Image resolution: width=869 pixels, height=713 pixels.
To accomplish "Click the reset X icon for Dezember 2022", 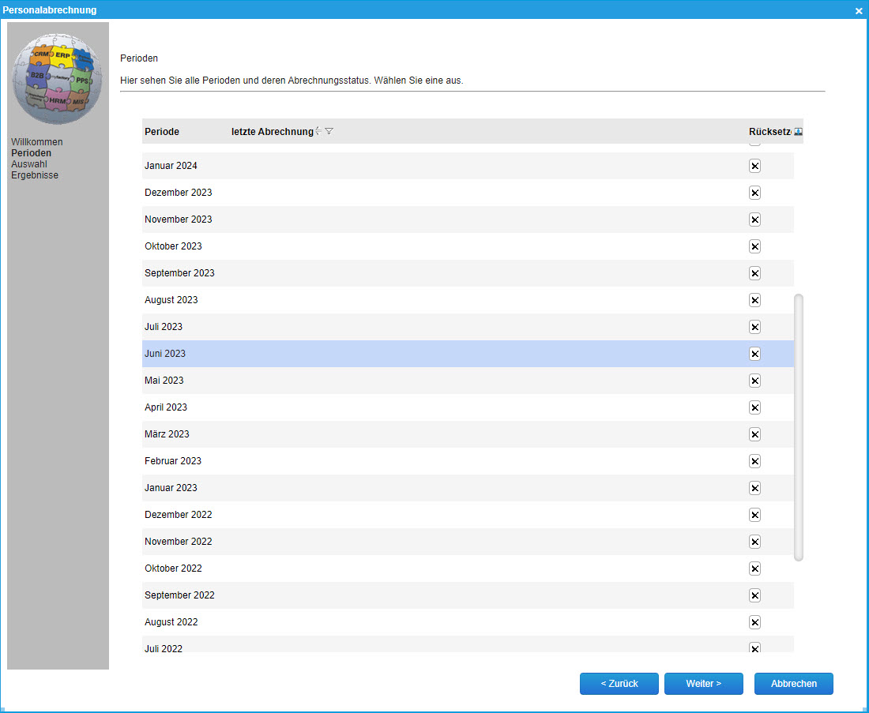I will point(754,515).
